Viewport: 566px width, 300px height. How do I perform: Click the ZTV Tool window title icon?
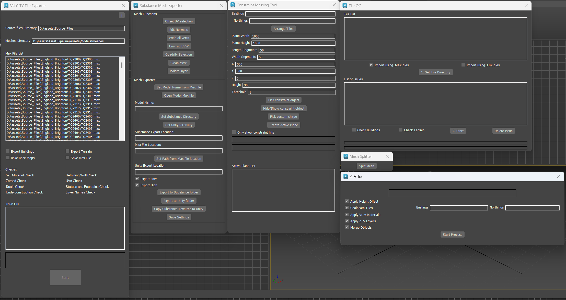click(x=346, y=176)
